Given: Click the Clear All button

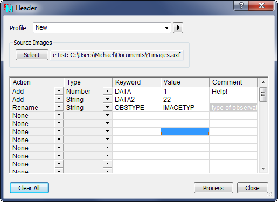Looking at the screenshot, I should (29, 188).
